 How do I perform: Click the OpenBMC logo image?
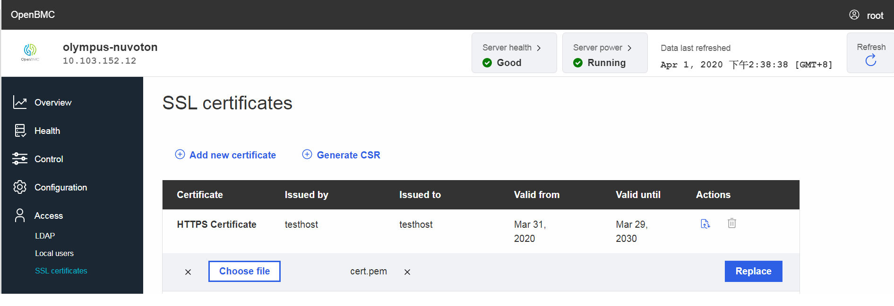tap(30, 52)
